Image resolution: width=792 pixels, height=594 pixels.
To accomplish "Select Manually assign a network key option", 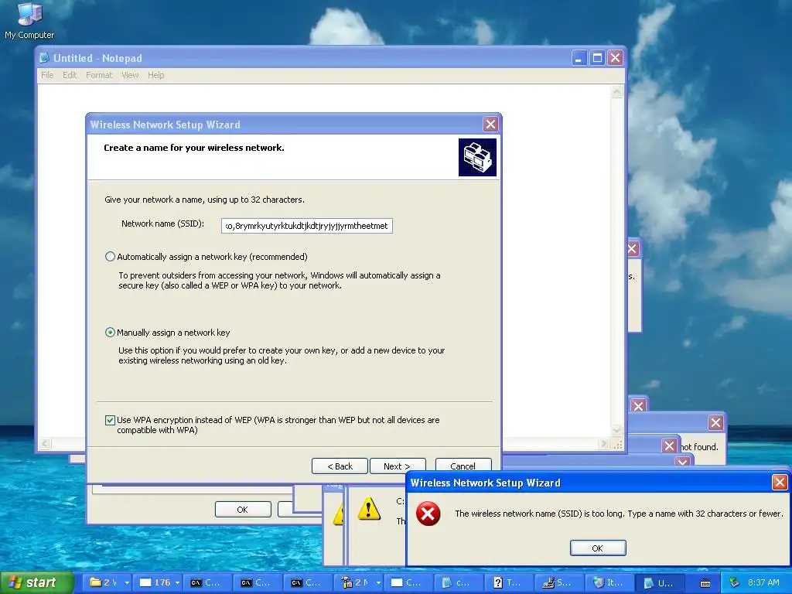I will (110, 333).
